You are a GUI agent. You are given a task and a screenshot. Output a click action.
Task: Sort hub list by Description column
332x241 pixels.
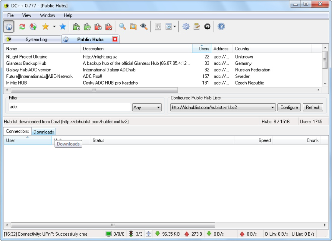(136, 49)
